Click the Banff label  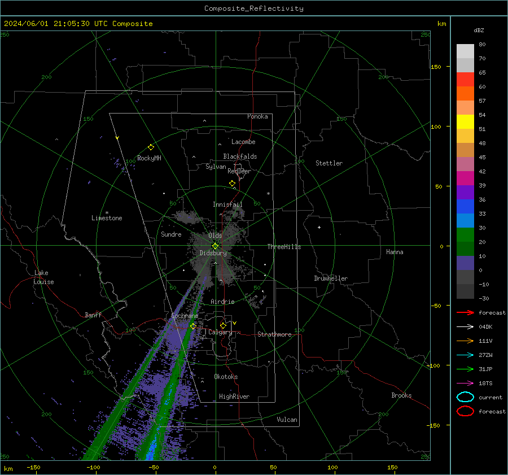coord(93,315)
